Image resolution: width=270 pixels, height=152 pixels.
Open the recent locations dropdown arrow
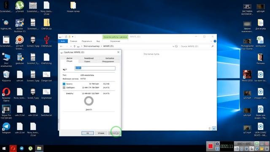[70, 46]
